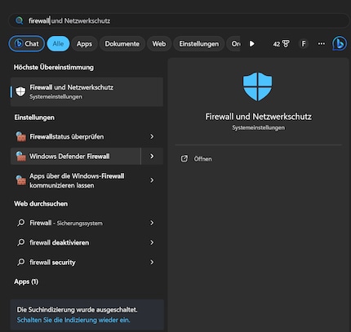Select the Alle filter tab
351x332 pixels.
pos(58,43)
